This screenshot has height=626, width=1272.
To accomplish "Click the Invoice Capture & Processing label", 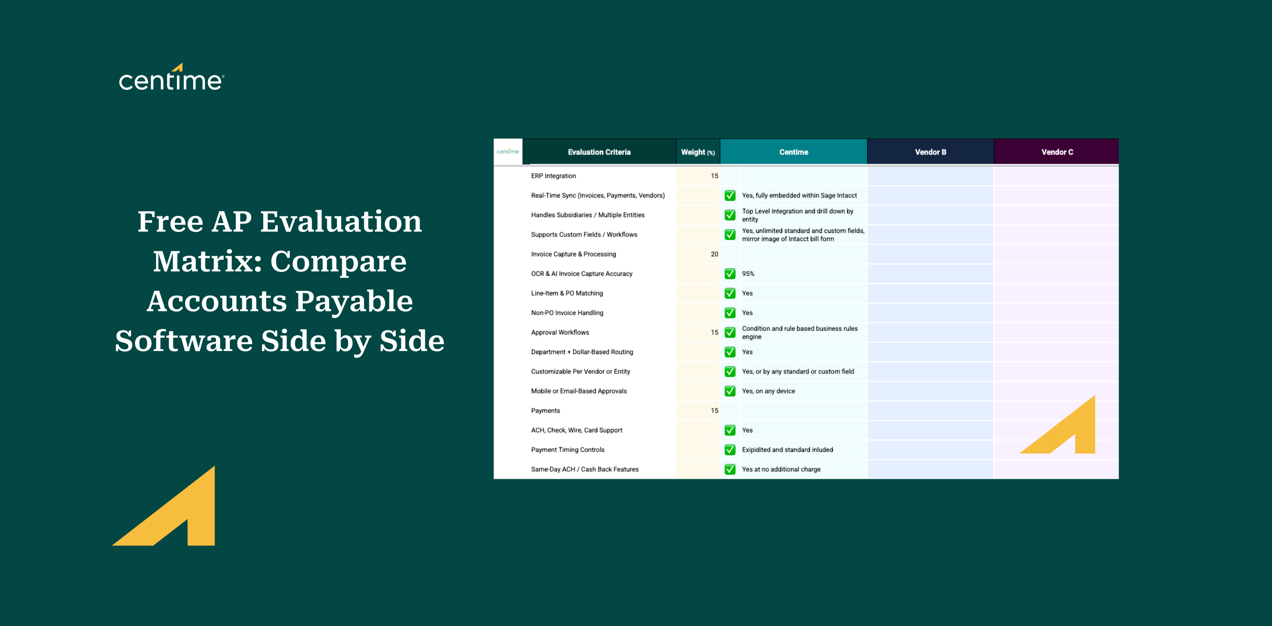I will point(573,254).
